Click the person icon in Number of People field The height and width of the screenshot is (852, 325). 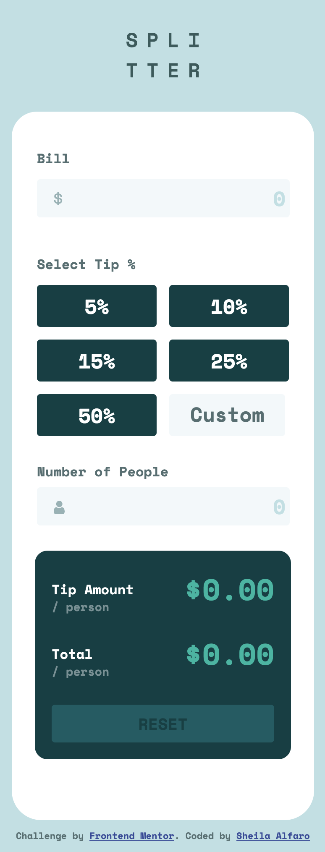click(x=58, y=507)
